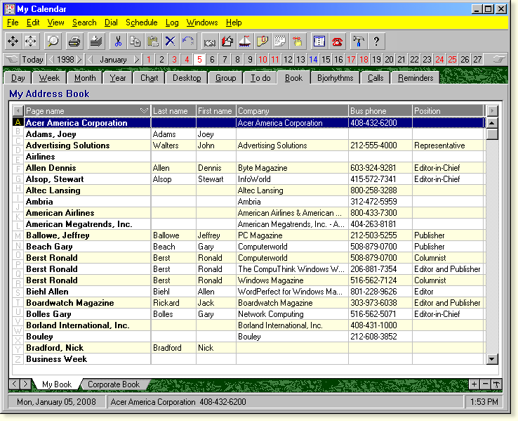
Task: Open the Dial menu
Action: (111, 22)
